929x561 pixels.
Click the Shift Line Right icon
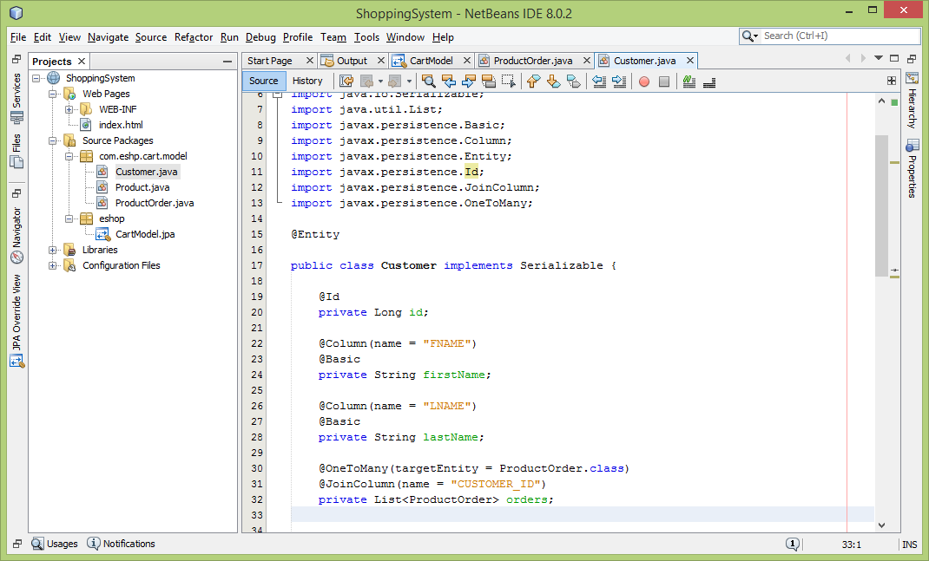click(619, 82)
